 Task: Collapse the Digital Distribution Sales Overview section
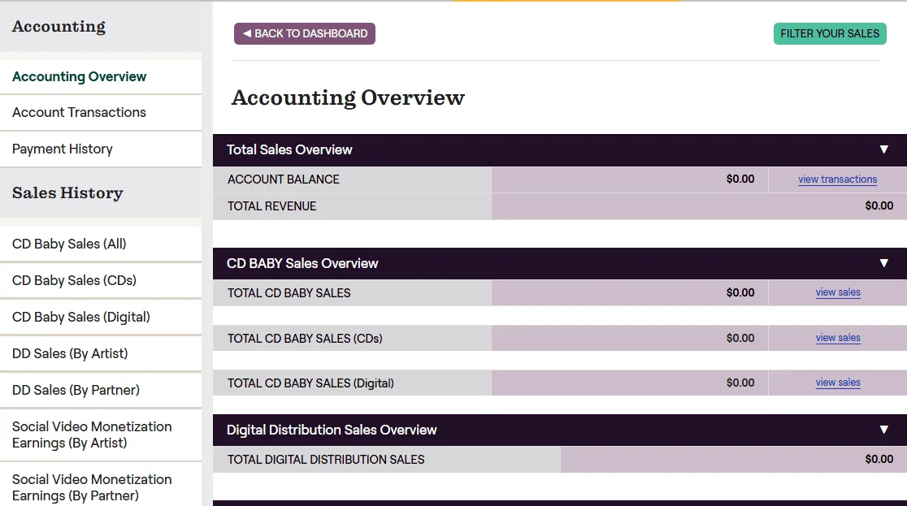coord(883,430)
